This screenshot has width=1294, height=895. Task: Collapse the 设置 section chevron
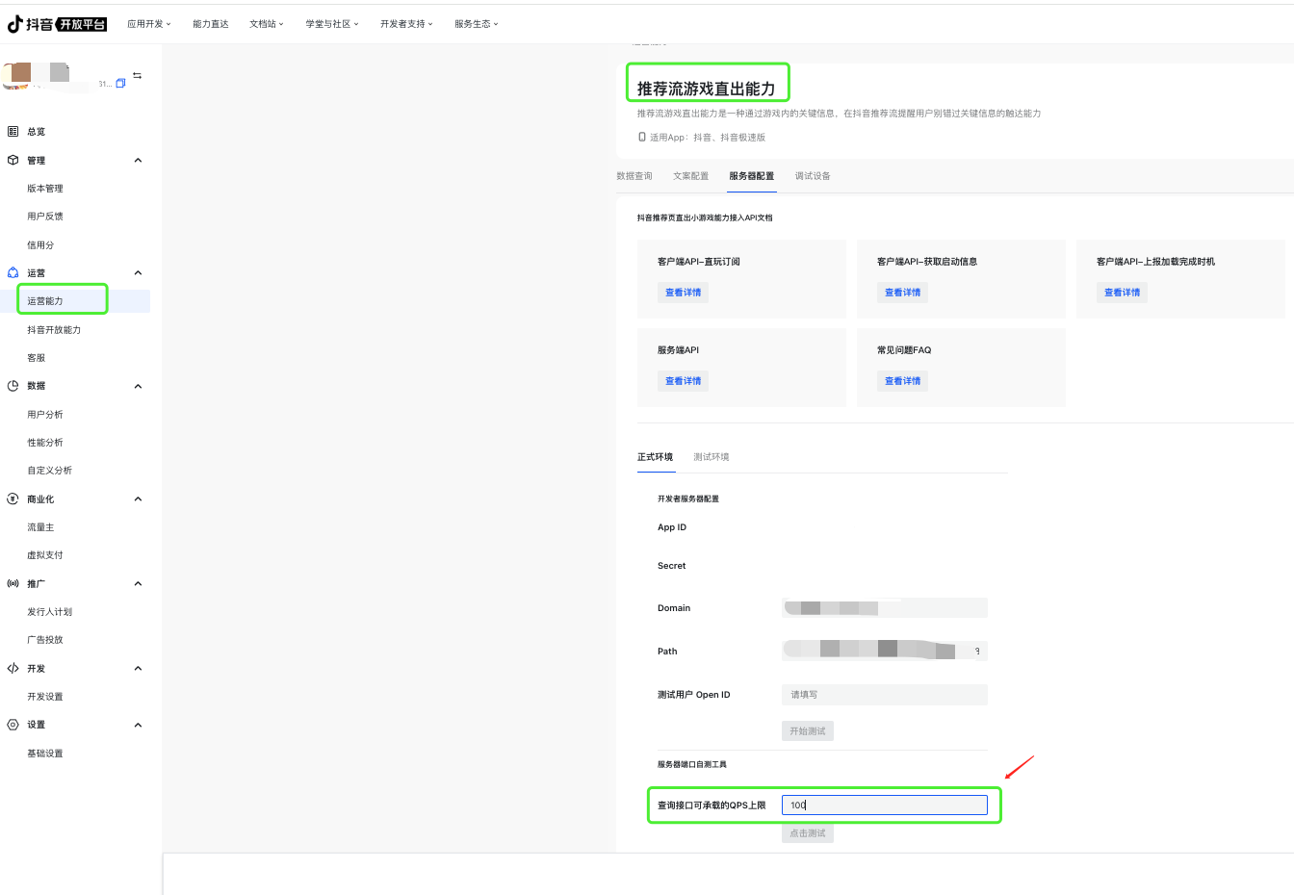[138, 725]
